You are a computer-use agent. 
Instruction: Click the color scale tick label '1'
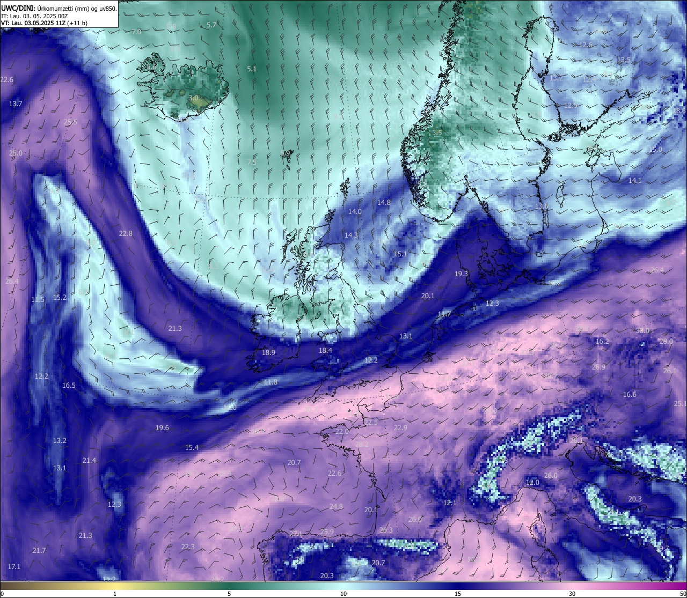pos(115,594)
